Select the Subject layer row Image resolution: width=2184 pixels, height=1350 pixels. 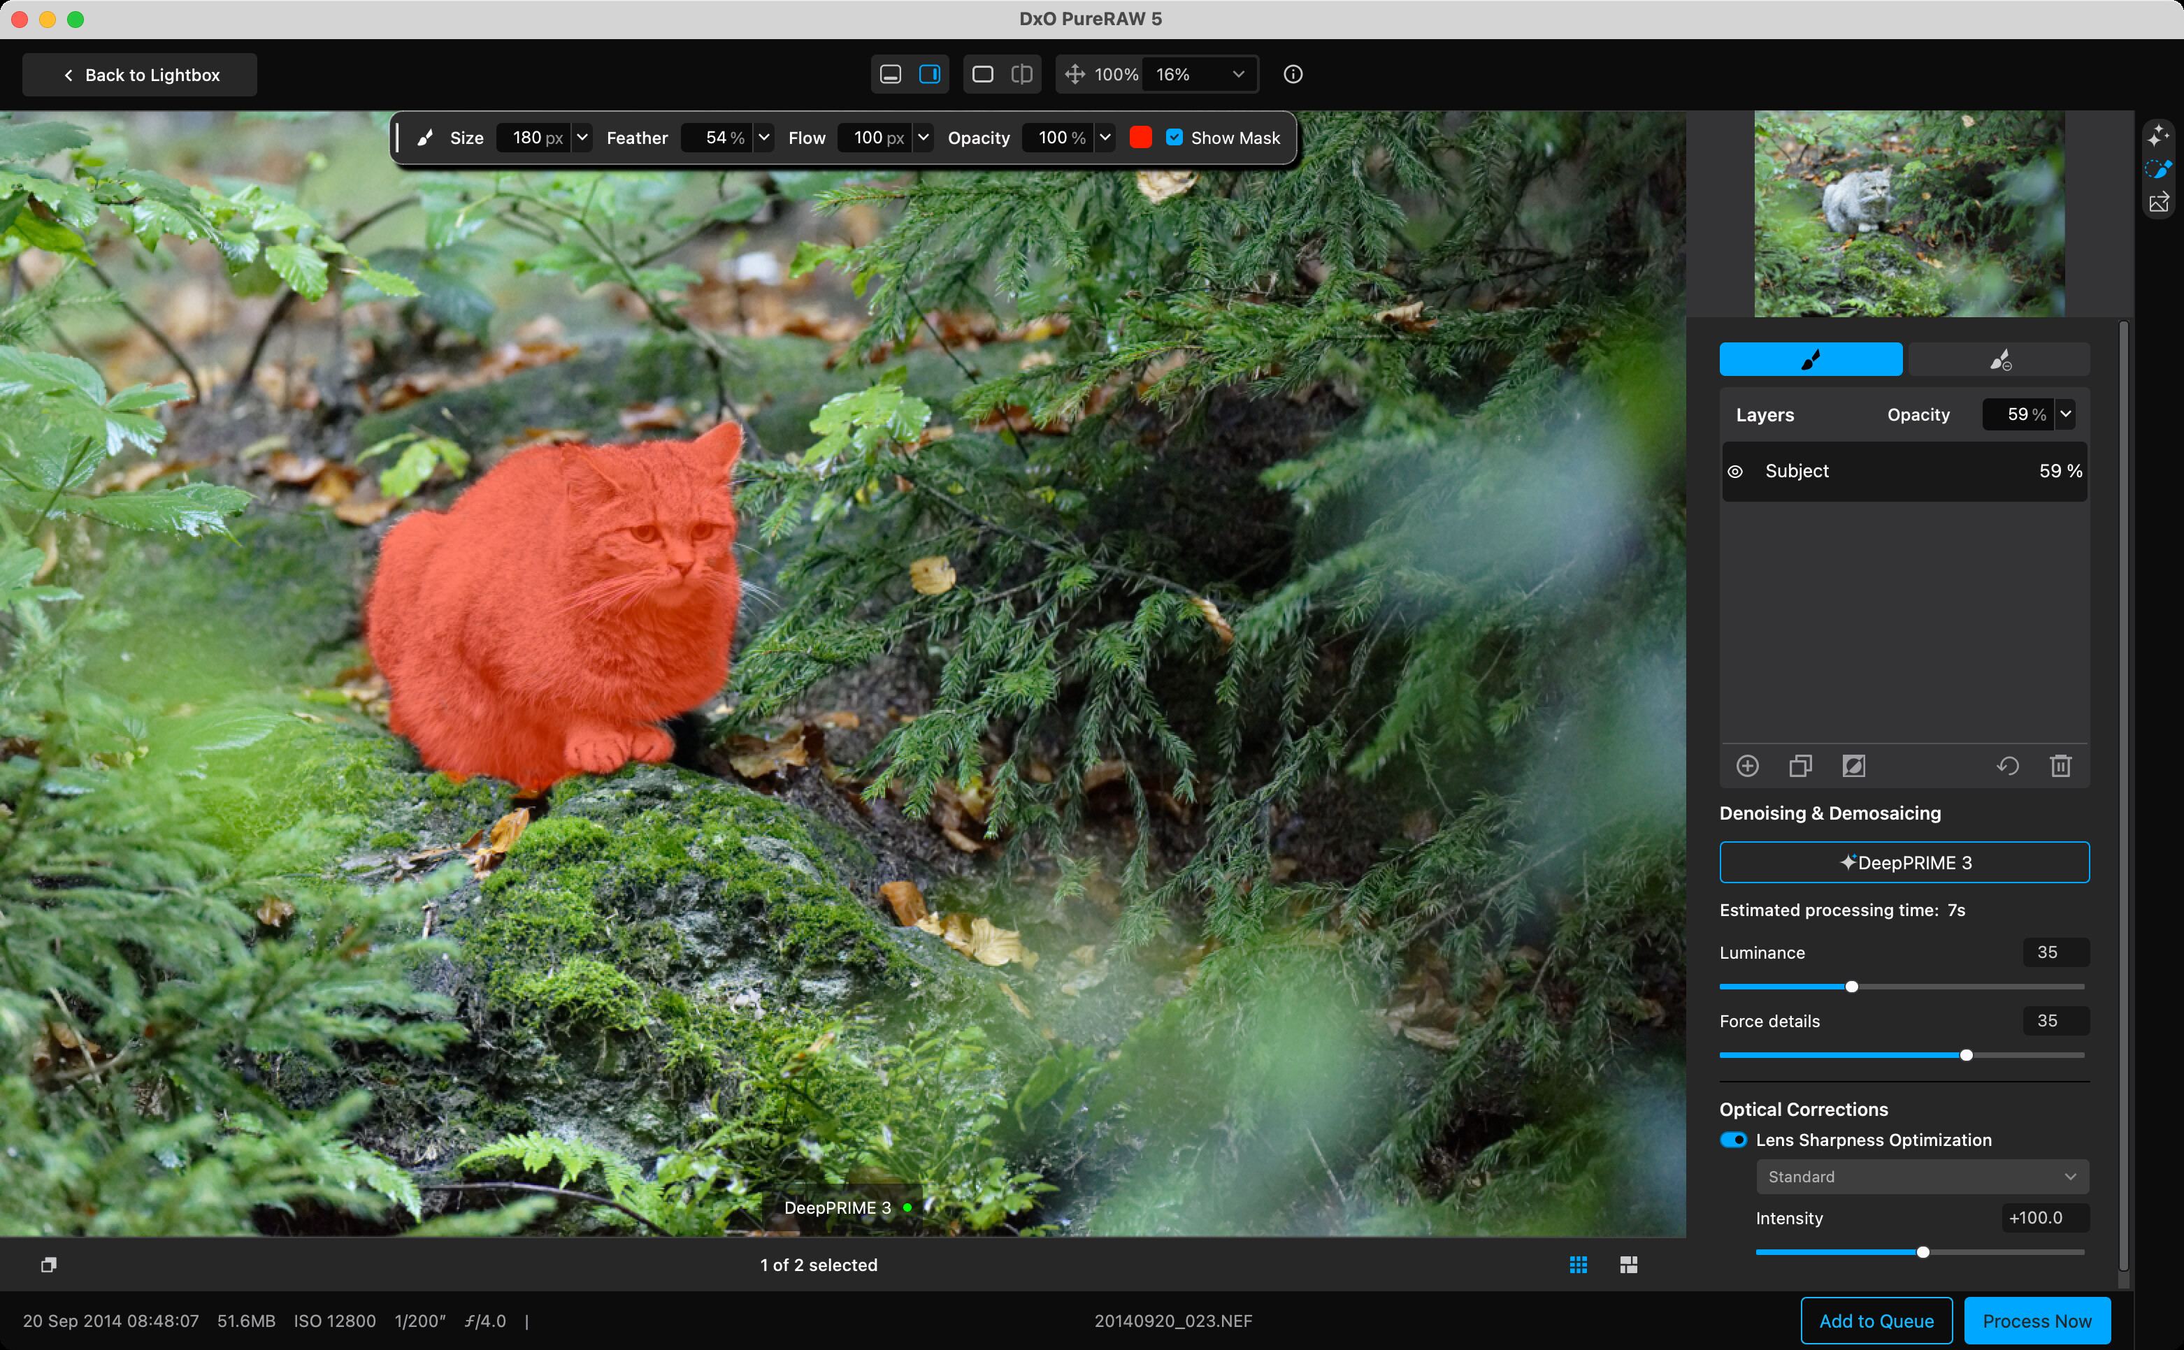(1904, 472)
